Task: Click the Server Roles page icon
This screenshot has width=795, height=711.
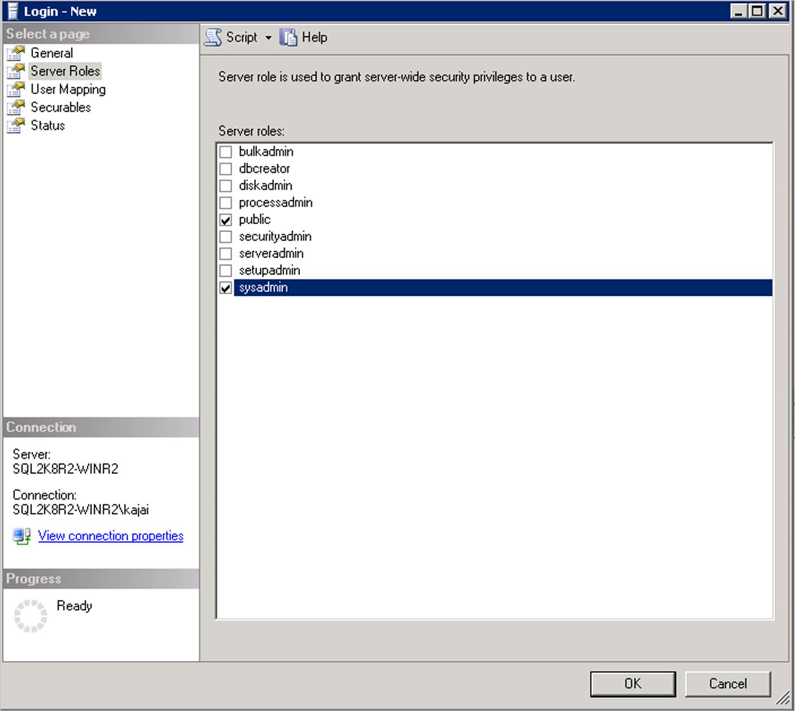Action: point(15,70)
